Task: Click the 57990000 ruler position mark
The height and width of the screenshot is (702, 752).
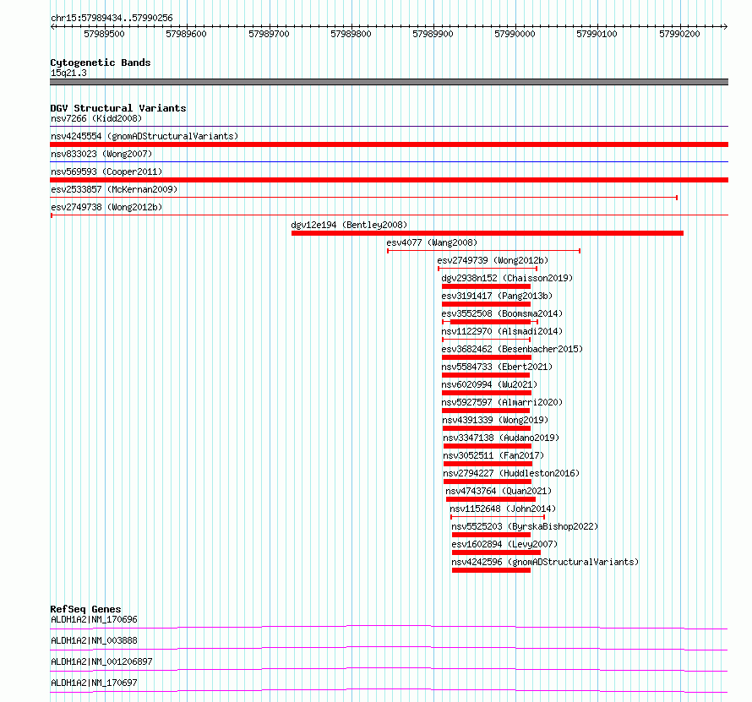Action: (515, 34)
